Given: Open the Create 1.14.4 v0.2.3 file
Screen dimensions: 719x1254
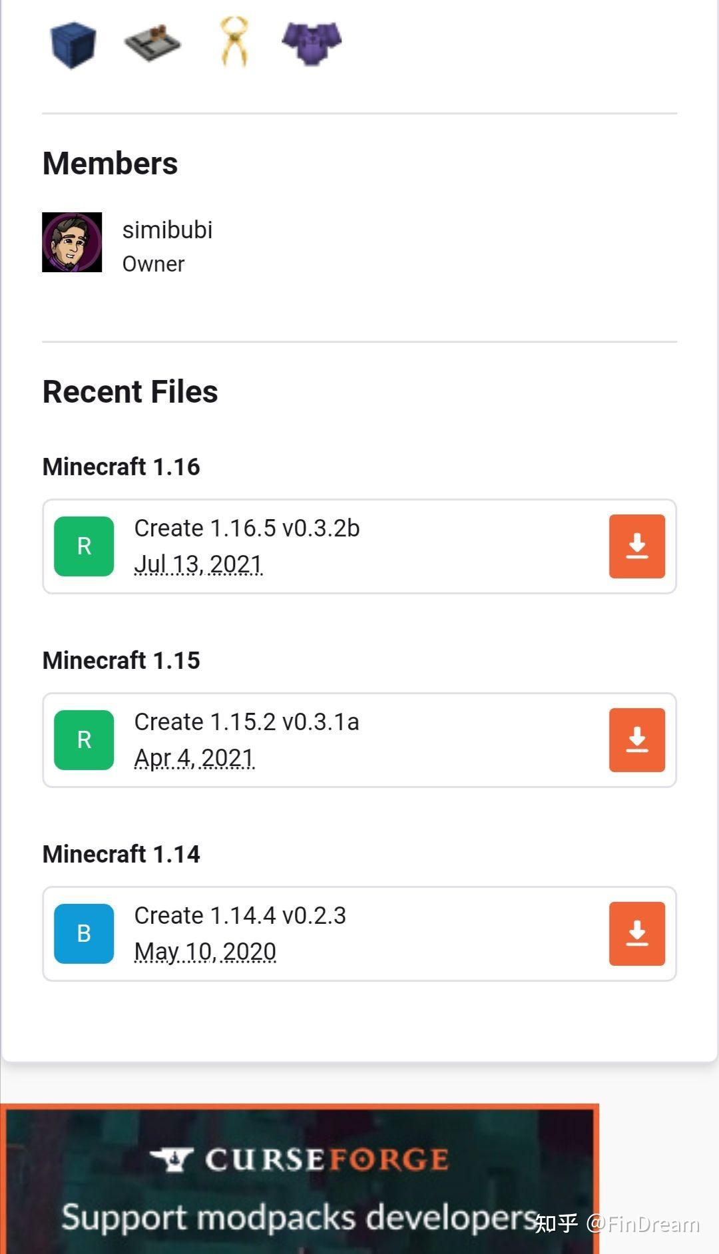Looking at the screenshot, I should pos(240,915).
